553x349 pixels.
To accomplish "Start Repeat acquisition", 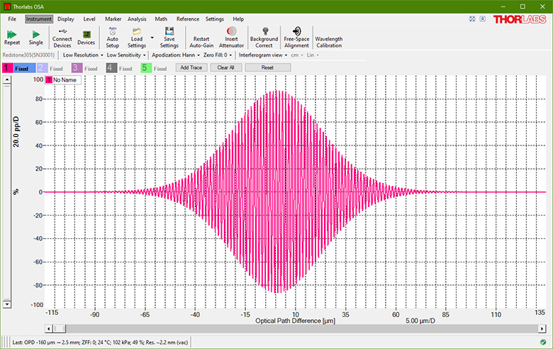I will 12,35.
